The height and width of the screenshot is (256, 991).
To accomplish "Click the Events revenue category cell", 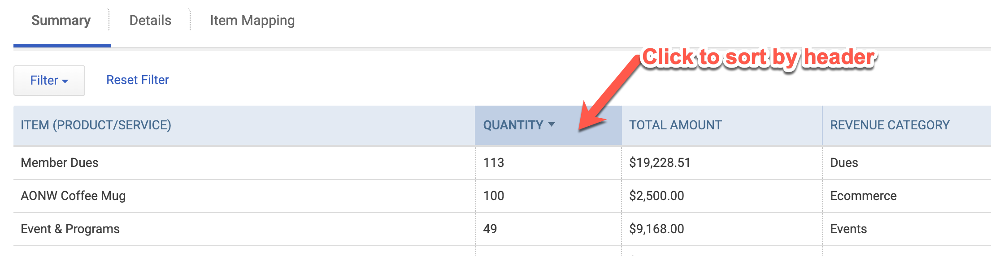I will tap(848, 229).
